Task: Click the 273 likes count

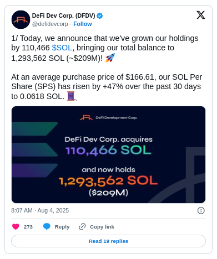Action: [28, 227]
